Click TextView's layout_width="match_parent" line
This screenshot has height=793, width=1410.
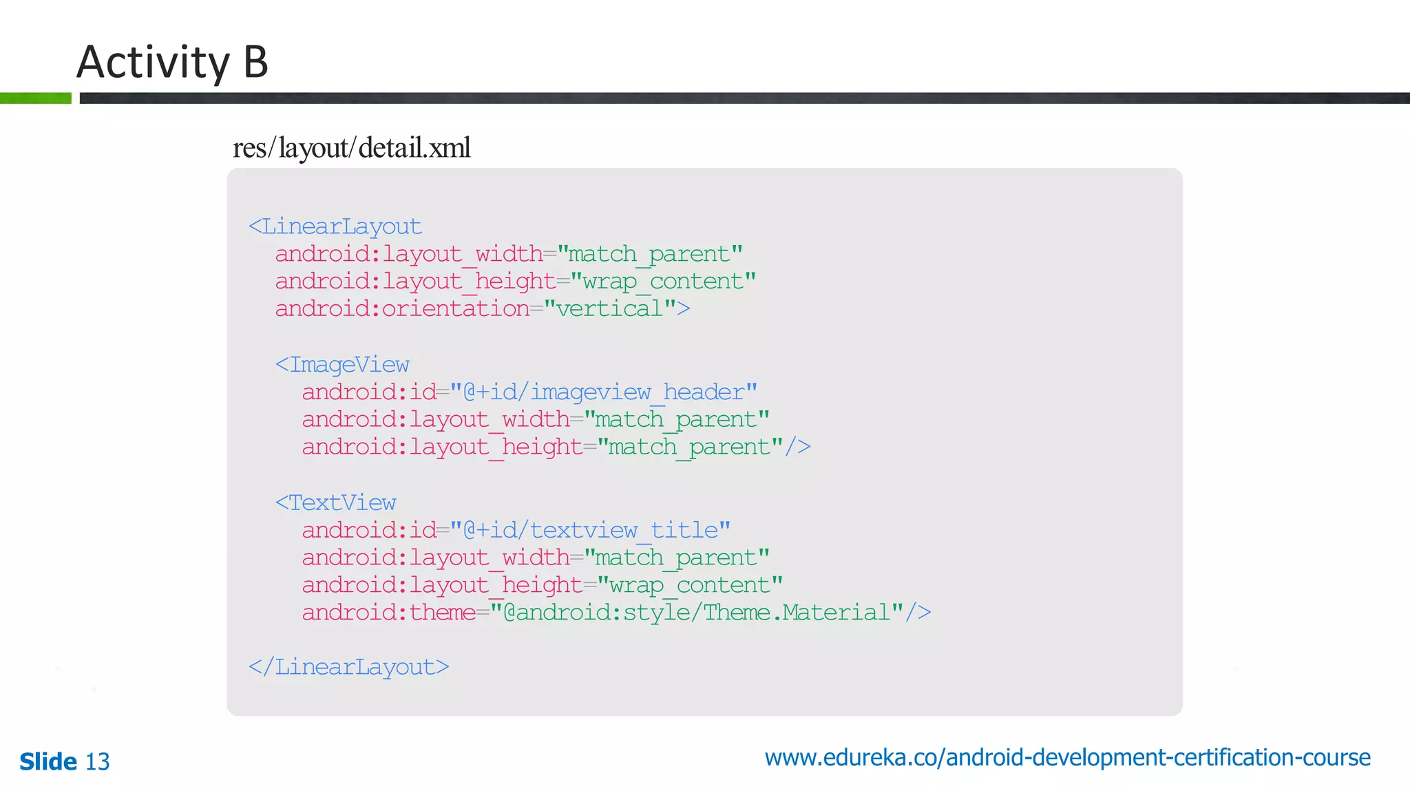[536, 558]
